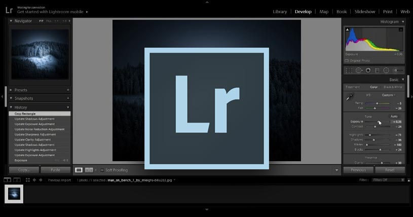The image size is (413, 217).
Task: Open the WB Custom dropdown
Action: [x=389, y=95]
